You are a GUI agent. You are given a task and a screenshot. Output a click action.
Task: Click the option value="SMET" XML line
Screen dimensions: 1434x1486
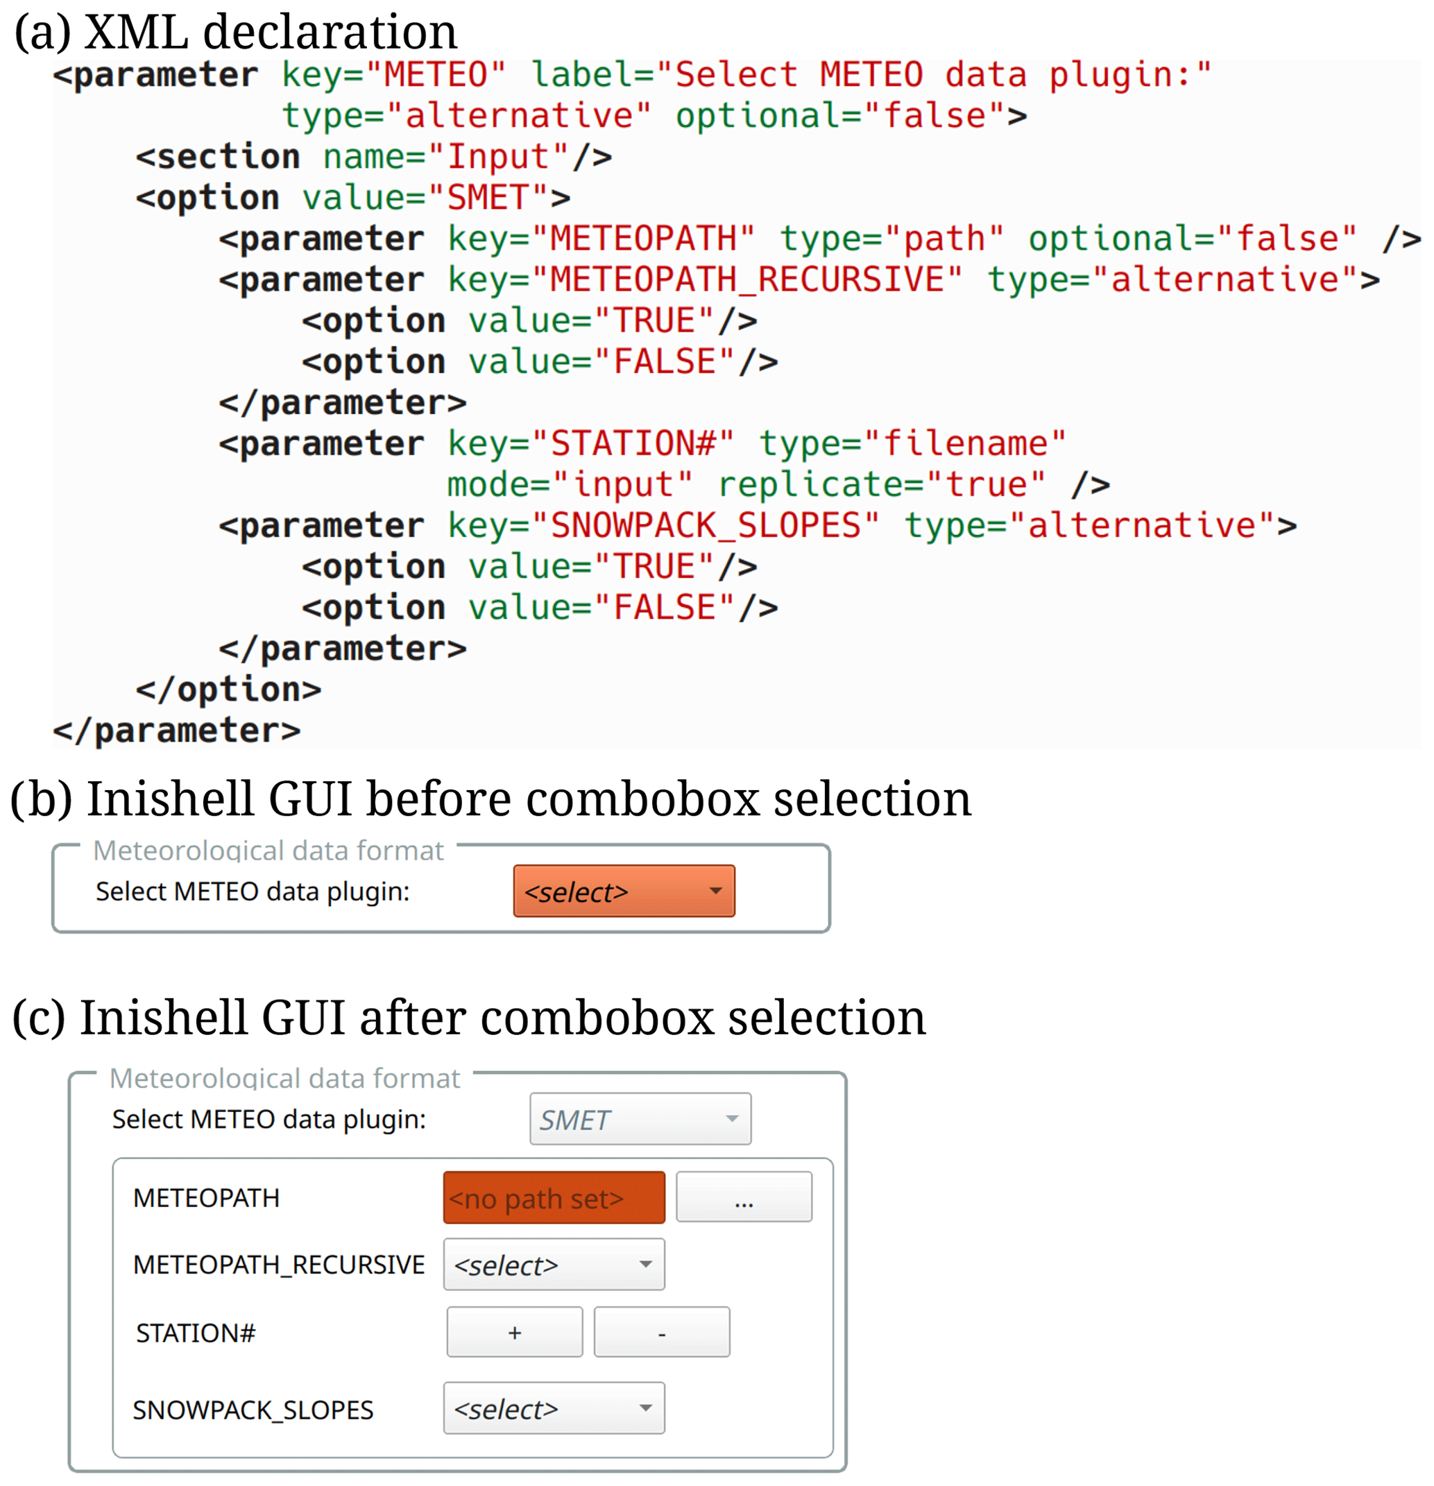pyautogui.click(x=352, y=198)
